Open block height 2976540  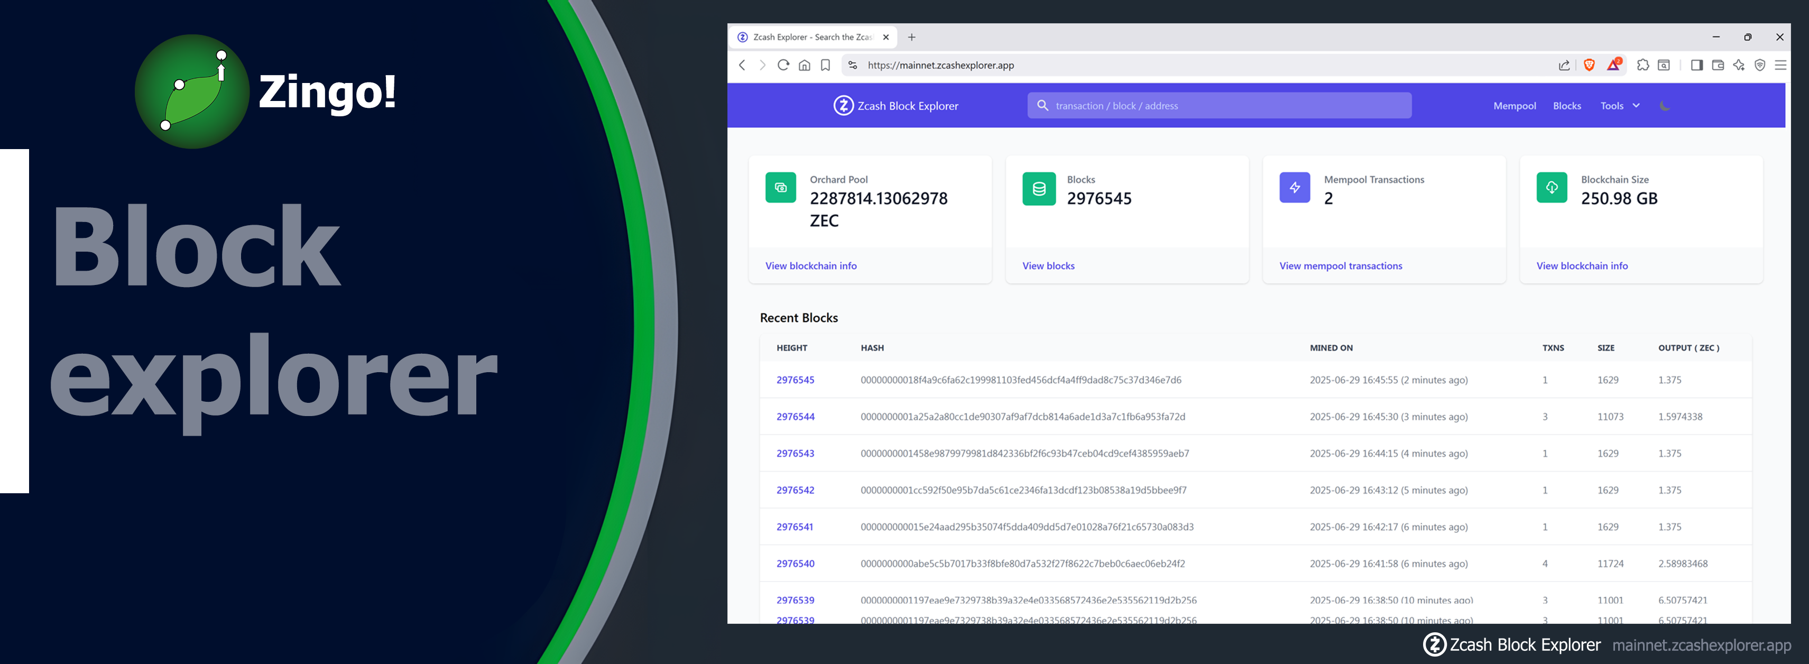coord(796,564)
